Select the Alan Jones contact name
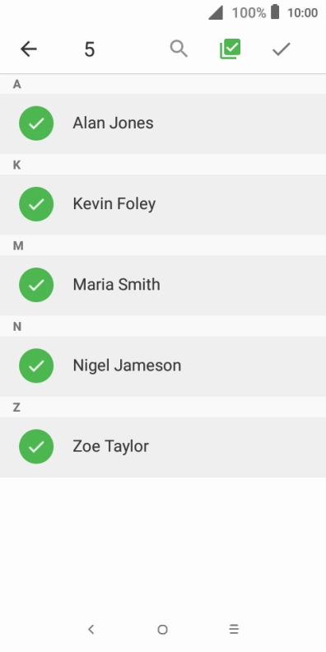Viewport: 326px width, 652px height. coord(113,123)
